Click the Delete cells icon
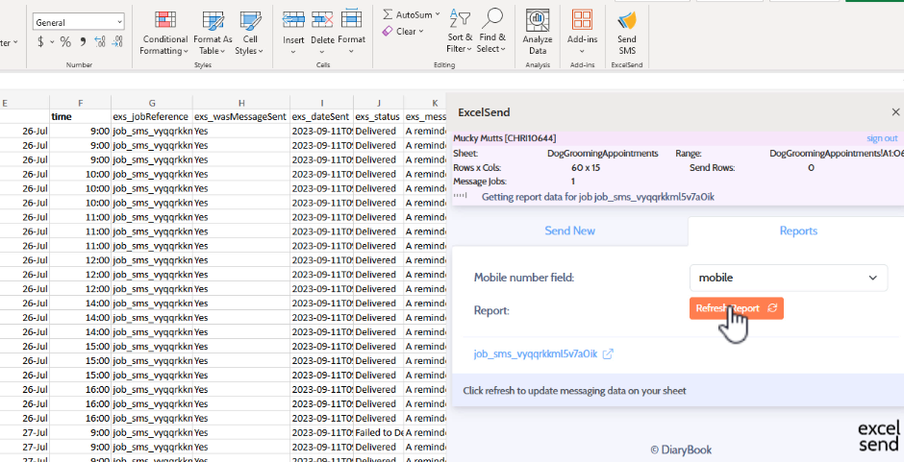Screen dimensions: 904x462 tap(322, 21)
